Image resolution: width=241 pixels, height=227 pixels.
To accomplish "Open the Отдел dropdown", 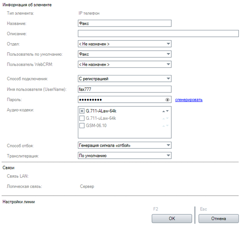I will [x=124, y=44].
